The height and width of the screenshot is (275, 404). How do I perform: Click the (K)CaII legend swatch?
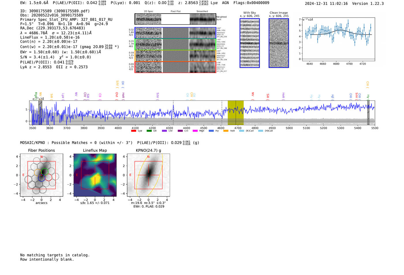(x=242, y=131)
